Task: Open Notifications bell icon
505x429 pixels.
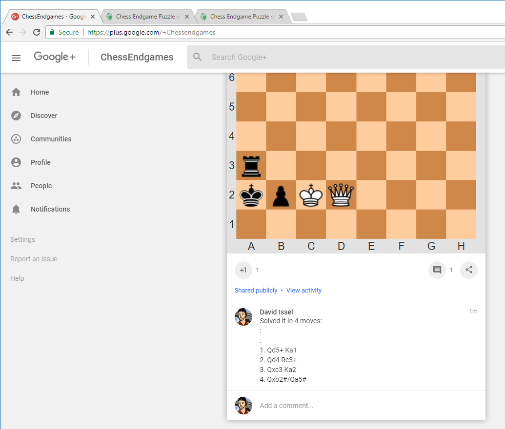Action: point(16,209)
